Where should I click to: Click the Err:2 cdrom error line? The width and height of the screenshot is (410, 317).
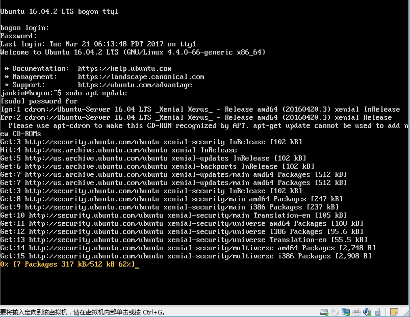click(x=196, y=118)
